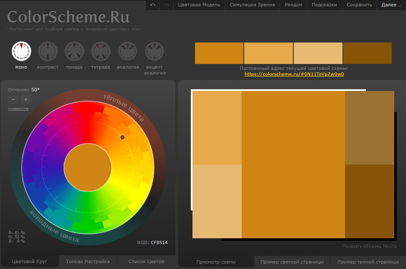Viewport: 406px width, 269px height.
Task: Switch to the Просмотр схемы tab
Action: pyautogui.click(x=216, y=262)
